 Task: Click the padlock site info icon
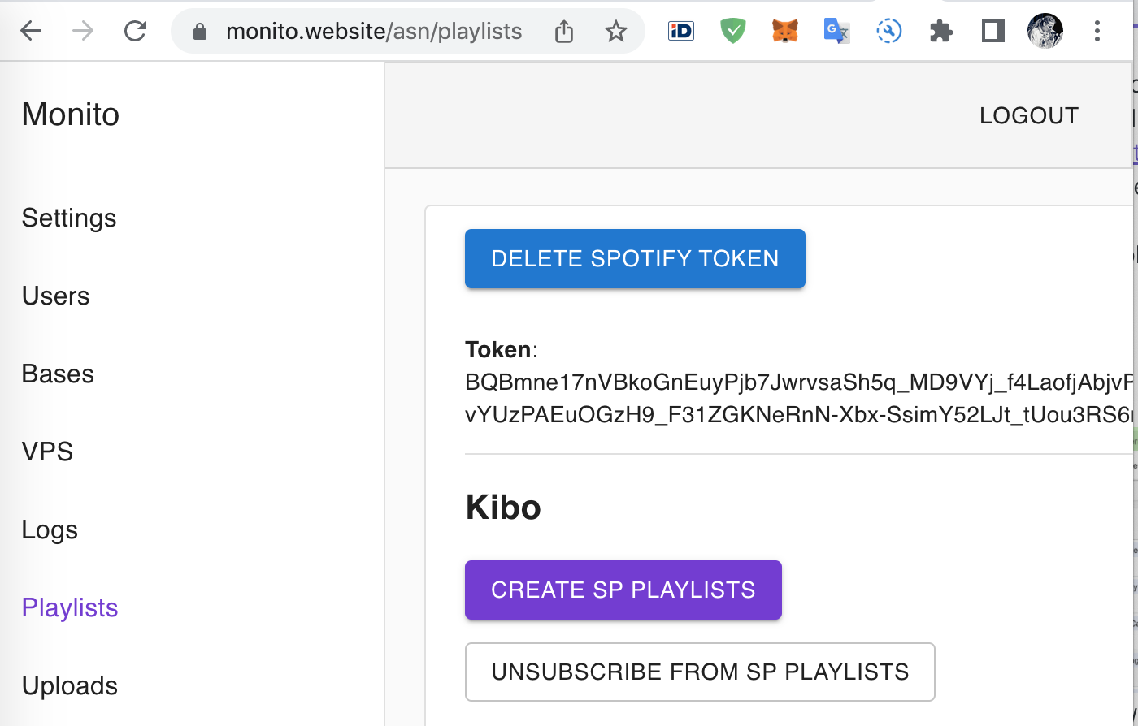point(199,32)
